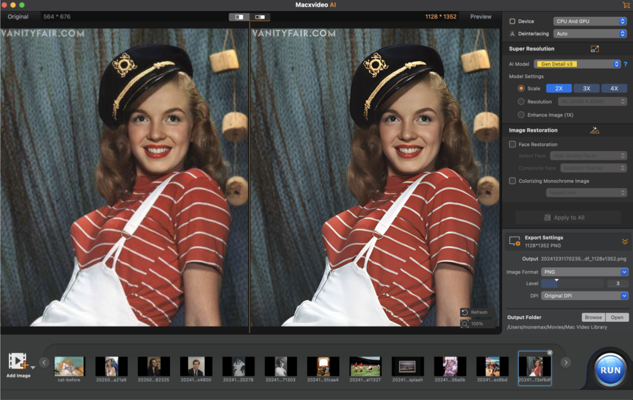Open the Image Format dropdown
This screenshot has width=633, height=400.
click(x=585, y=272)
